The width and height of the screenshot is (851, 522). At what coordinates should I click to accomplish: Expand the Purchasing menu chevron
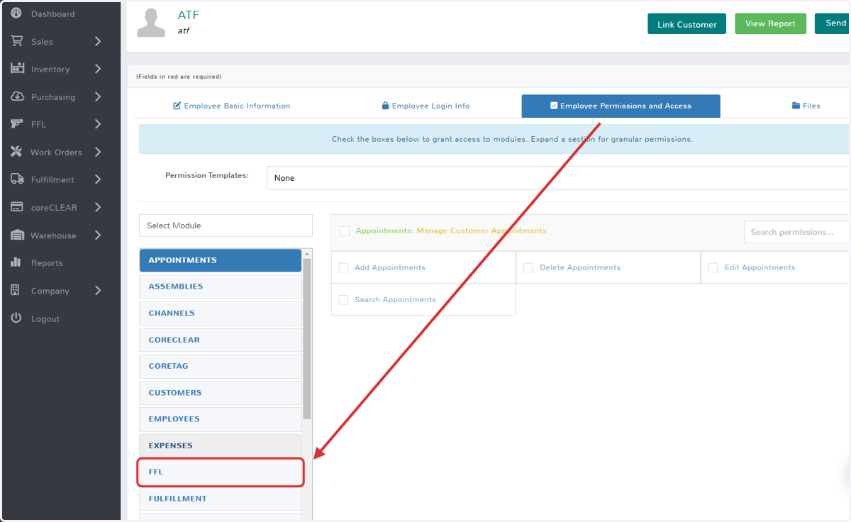[x=98, y=96]
